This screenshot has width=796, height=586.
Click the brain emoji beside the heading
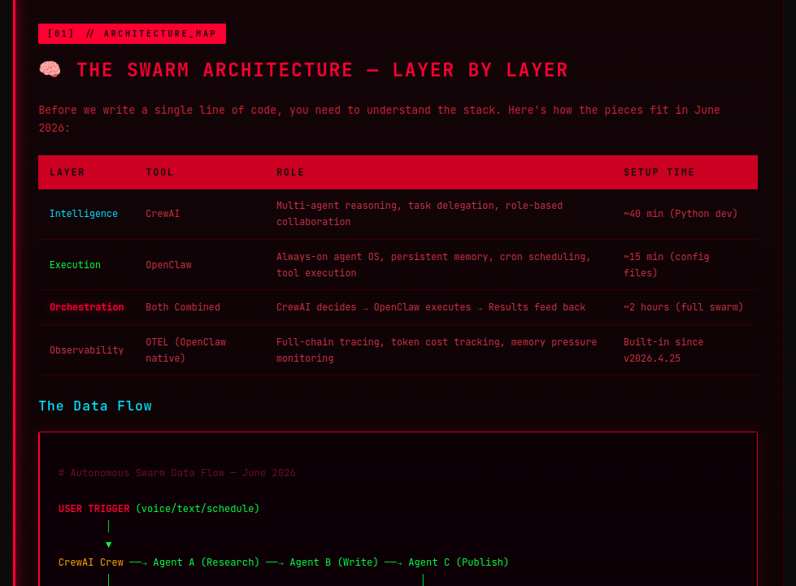click(50, 69)
